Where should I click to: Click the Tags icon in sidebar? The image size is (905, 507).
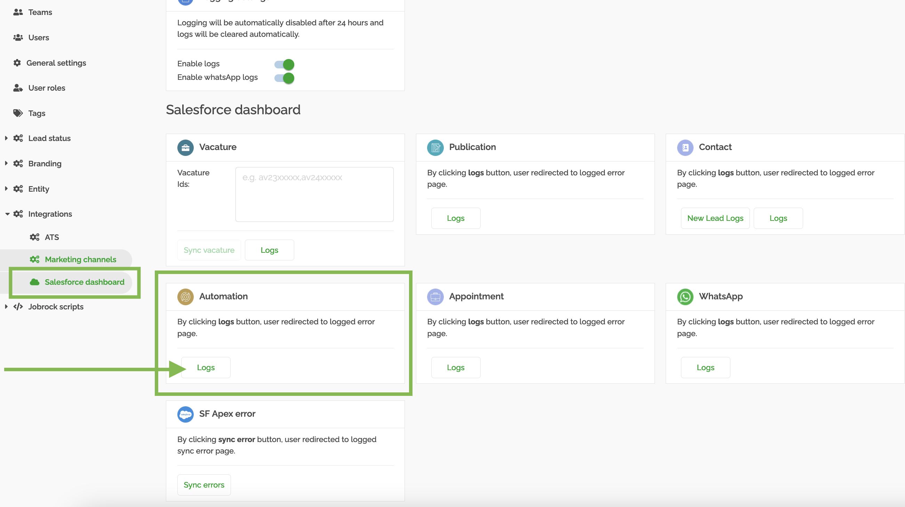pyautogui.click(x=18, y=113)
